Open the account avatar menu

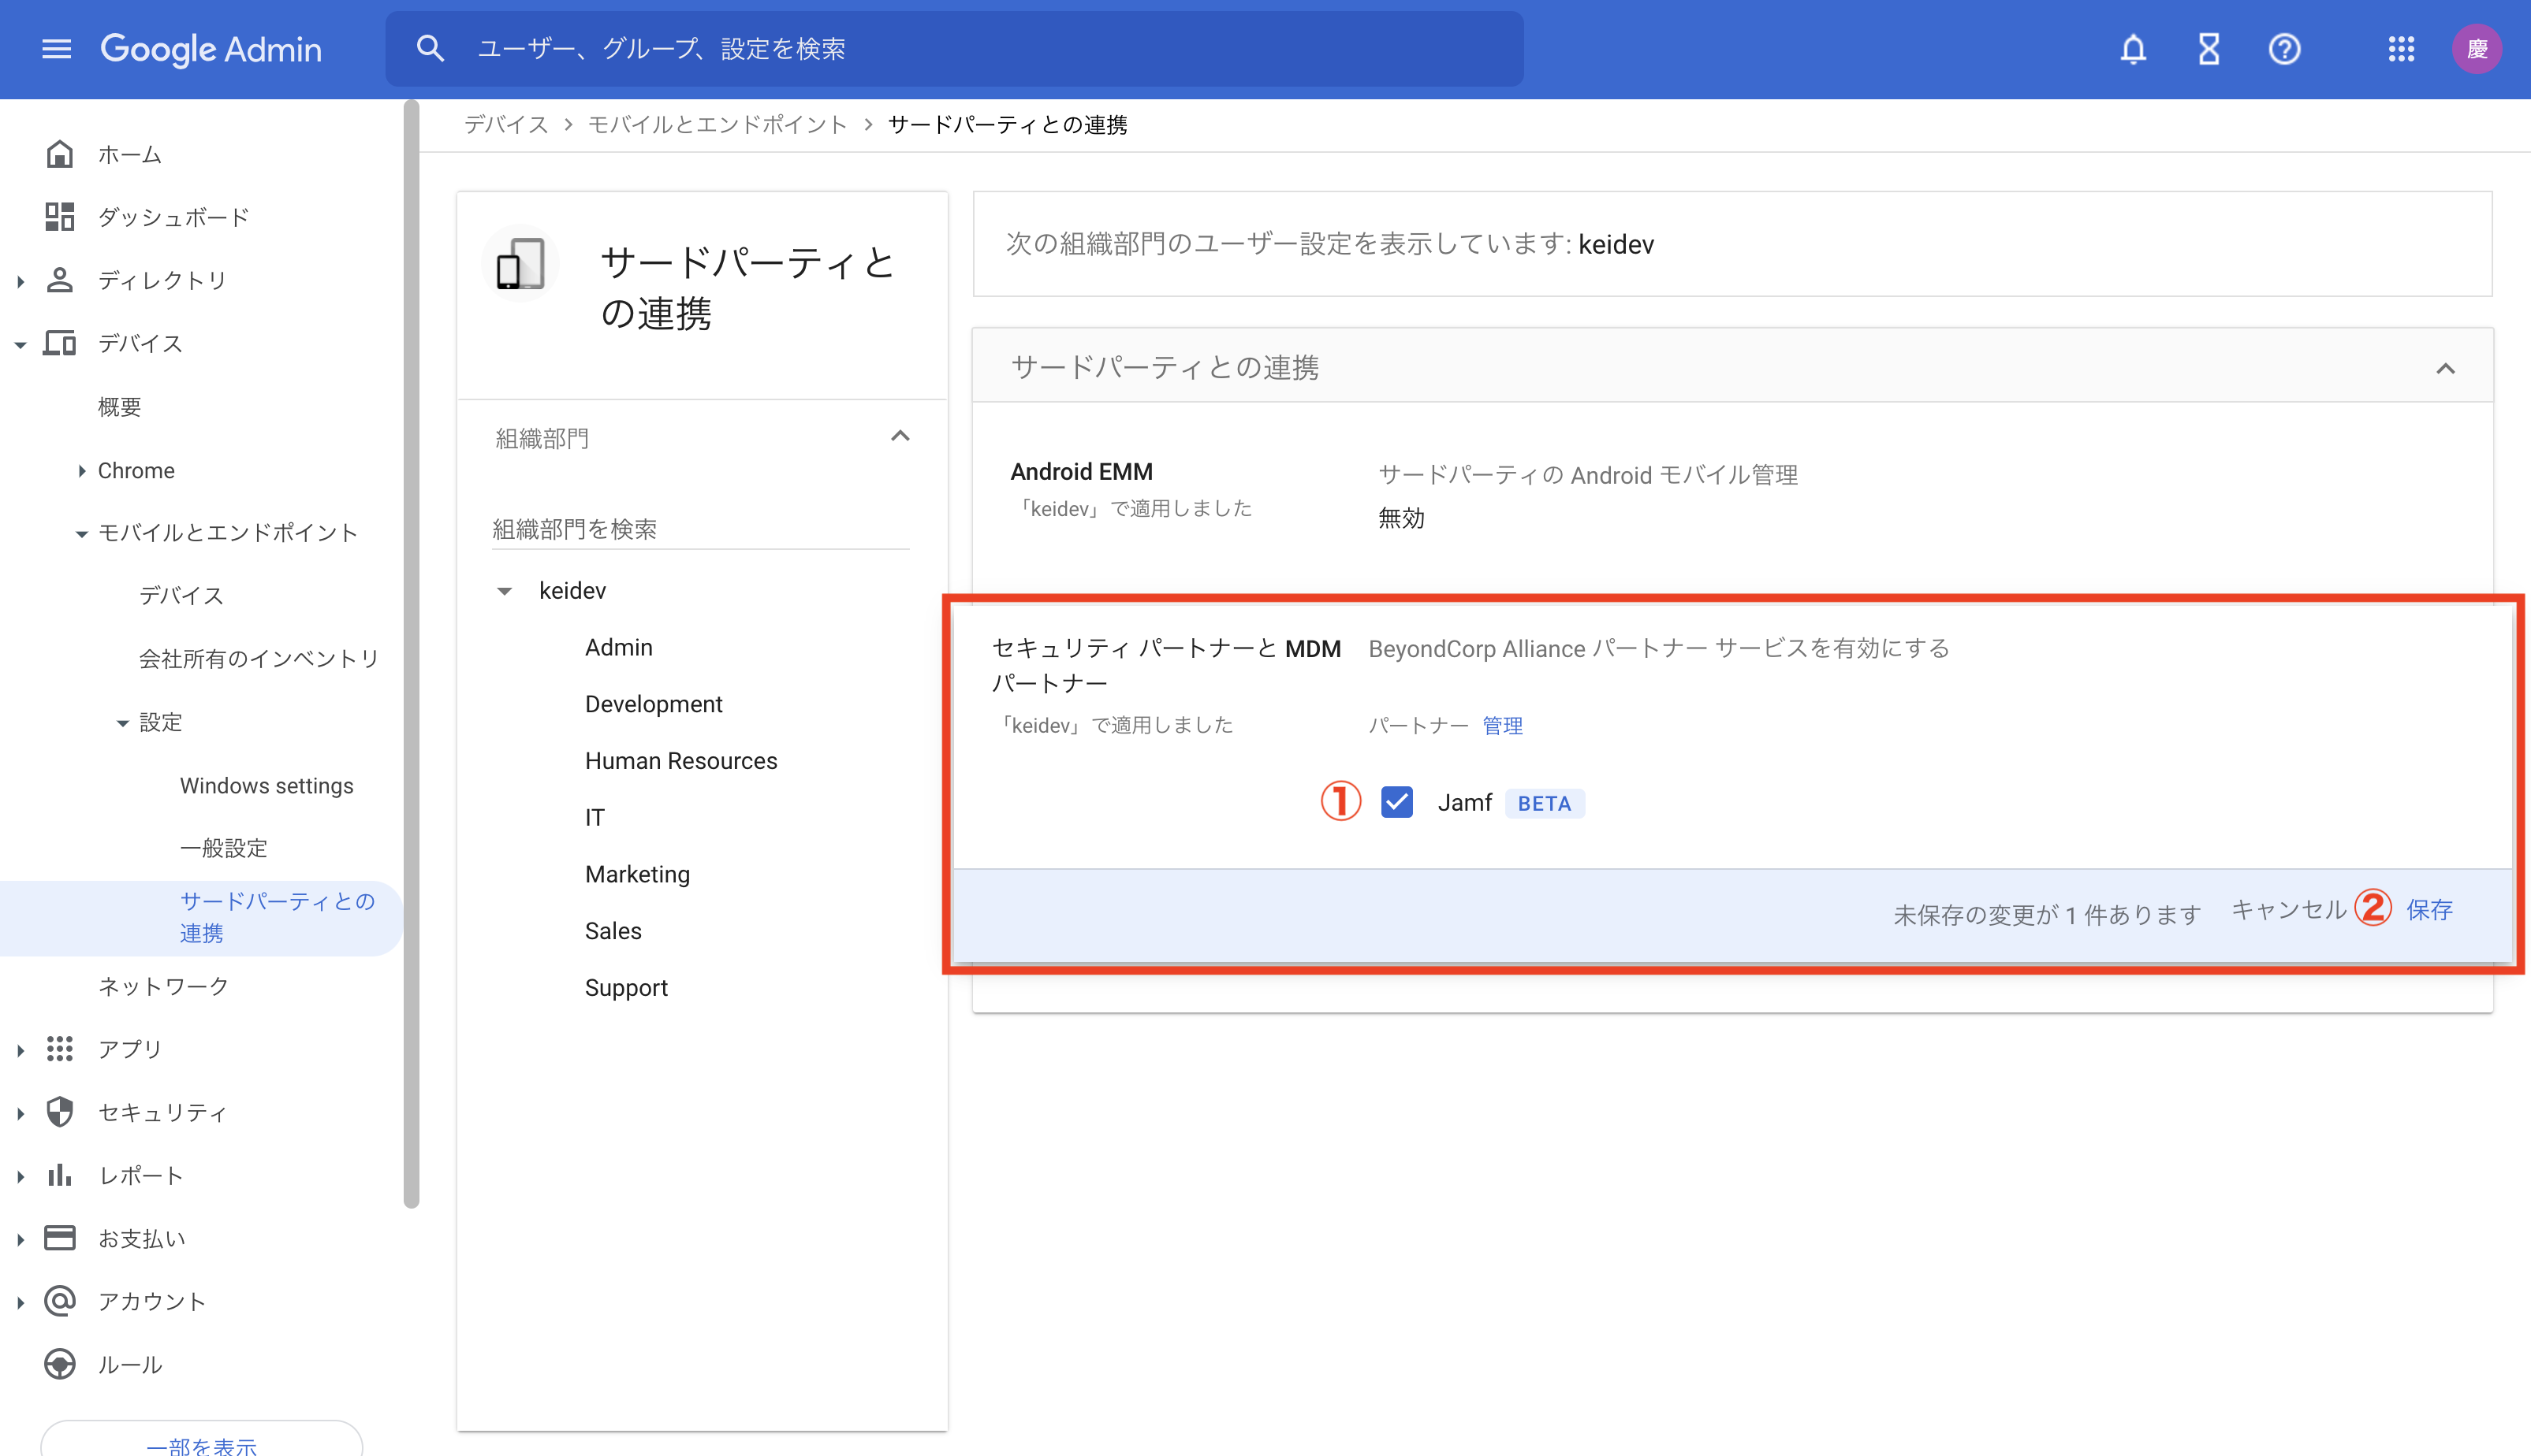2476,49
